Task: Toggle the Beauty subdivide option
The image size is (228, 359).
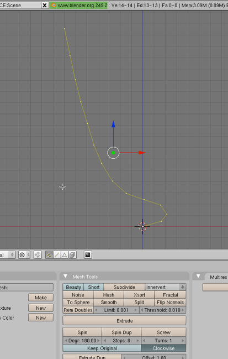Action: coord(73,287)
